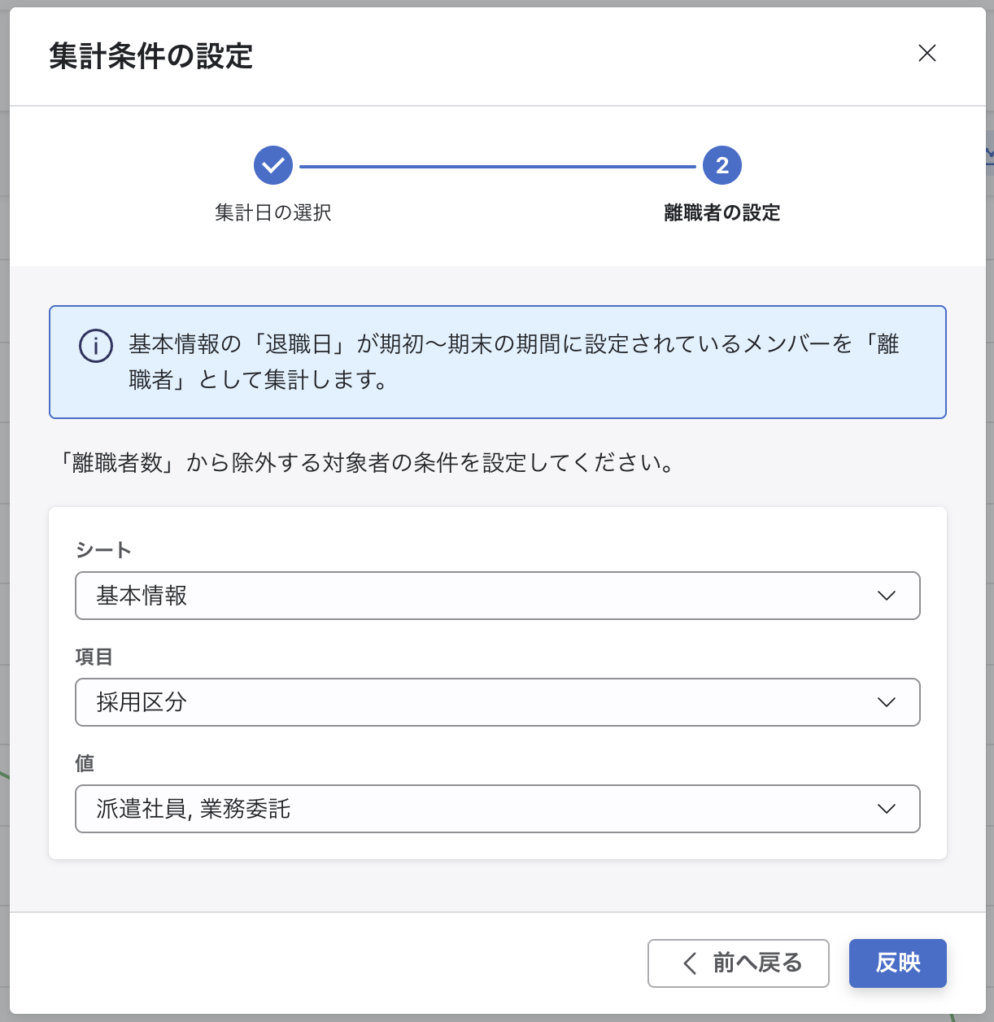The image size is (994, 1022).
Task: Close the 集計条件の設定 dialog
Action: coord(926,54)
